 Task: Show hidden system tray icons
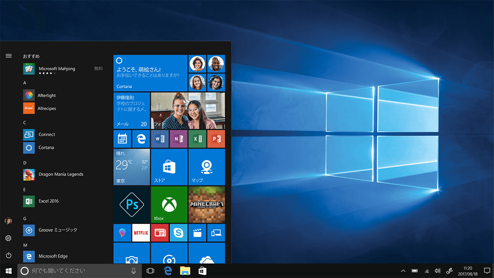point(403,271)
